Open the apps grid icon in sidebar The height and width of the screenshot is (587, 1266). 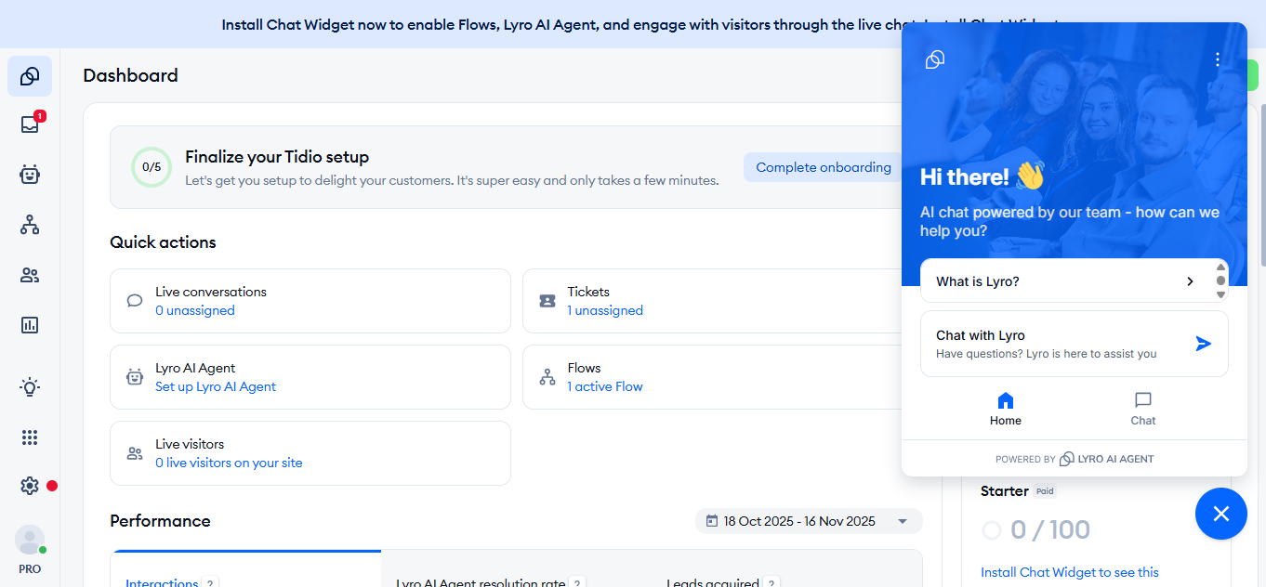(30, 437)
